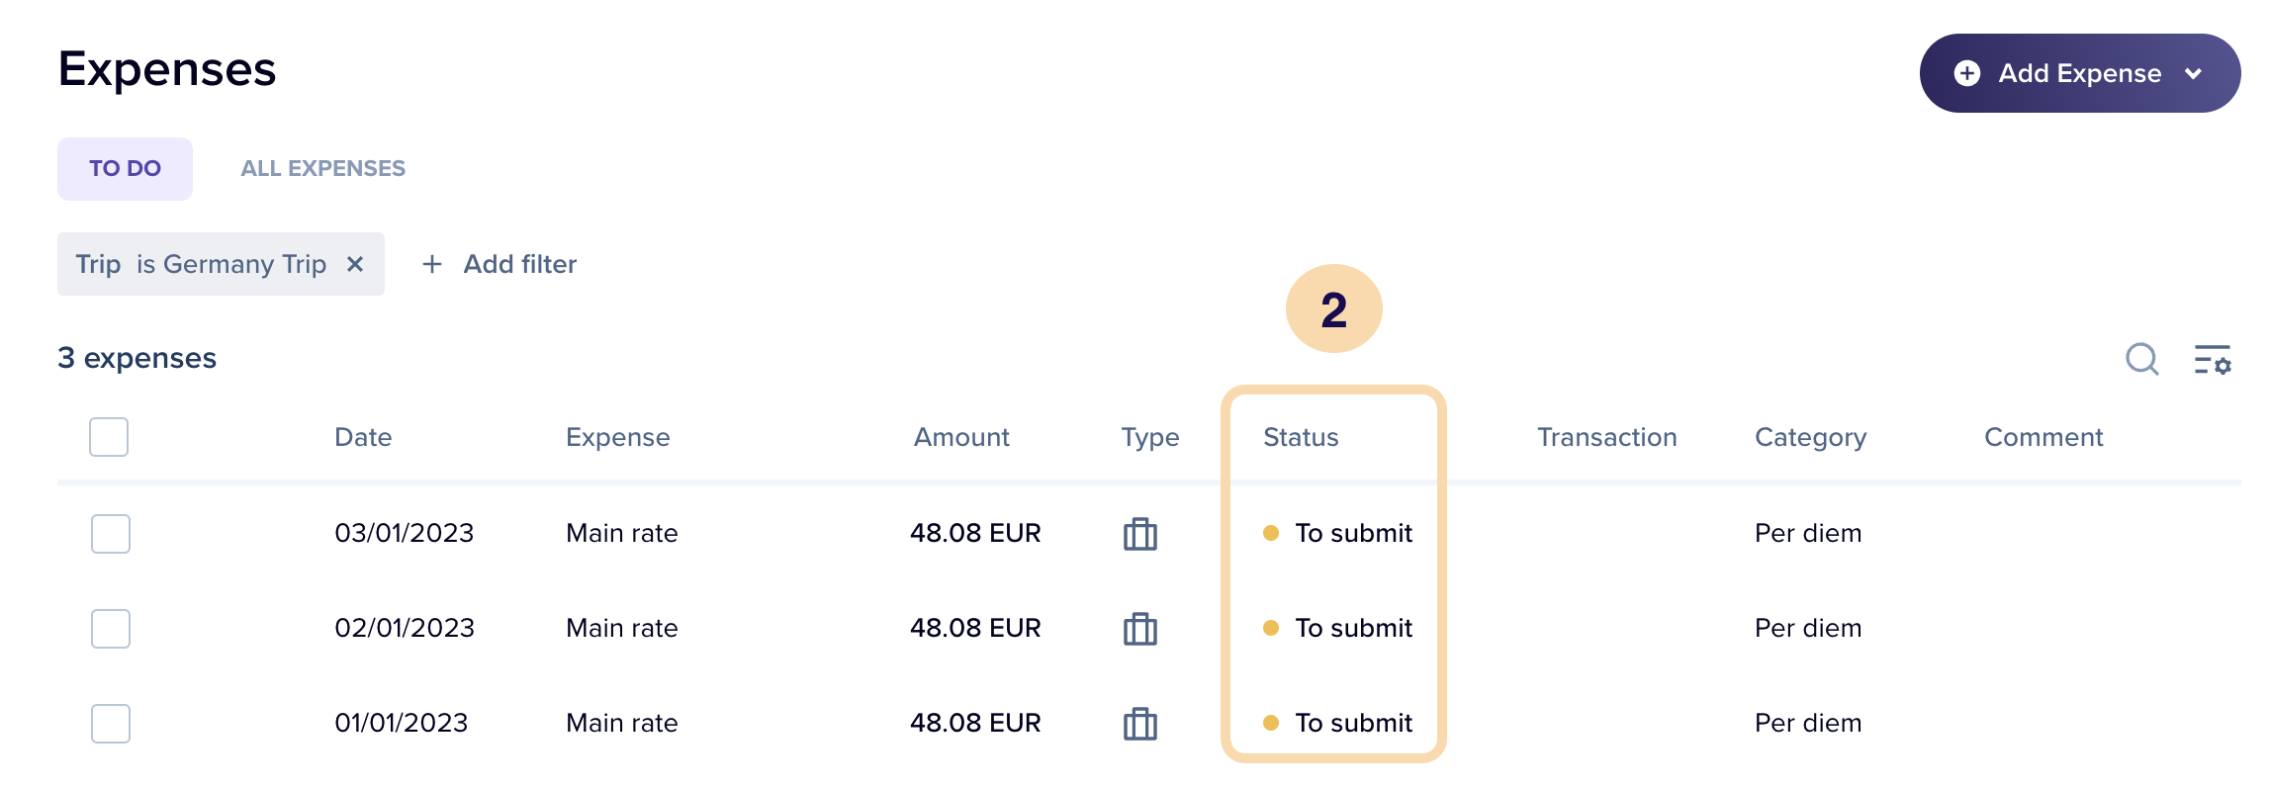Image resolution: width=2269 pixels, height=789 pixels.
Task: Click the plus icon in Add Expense
Action: click(x=1967, y=73)
